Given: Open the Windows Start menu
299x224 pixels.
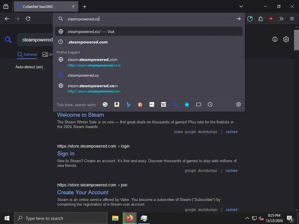Looking at the screenshot, I should tap(7, 218).
